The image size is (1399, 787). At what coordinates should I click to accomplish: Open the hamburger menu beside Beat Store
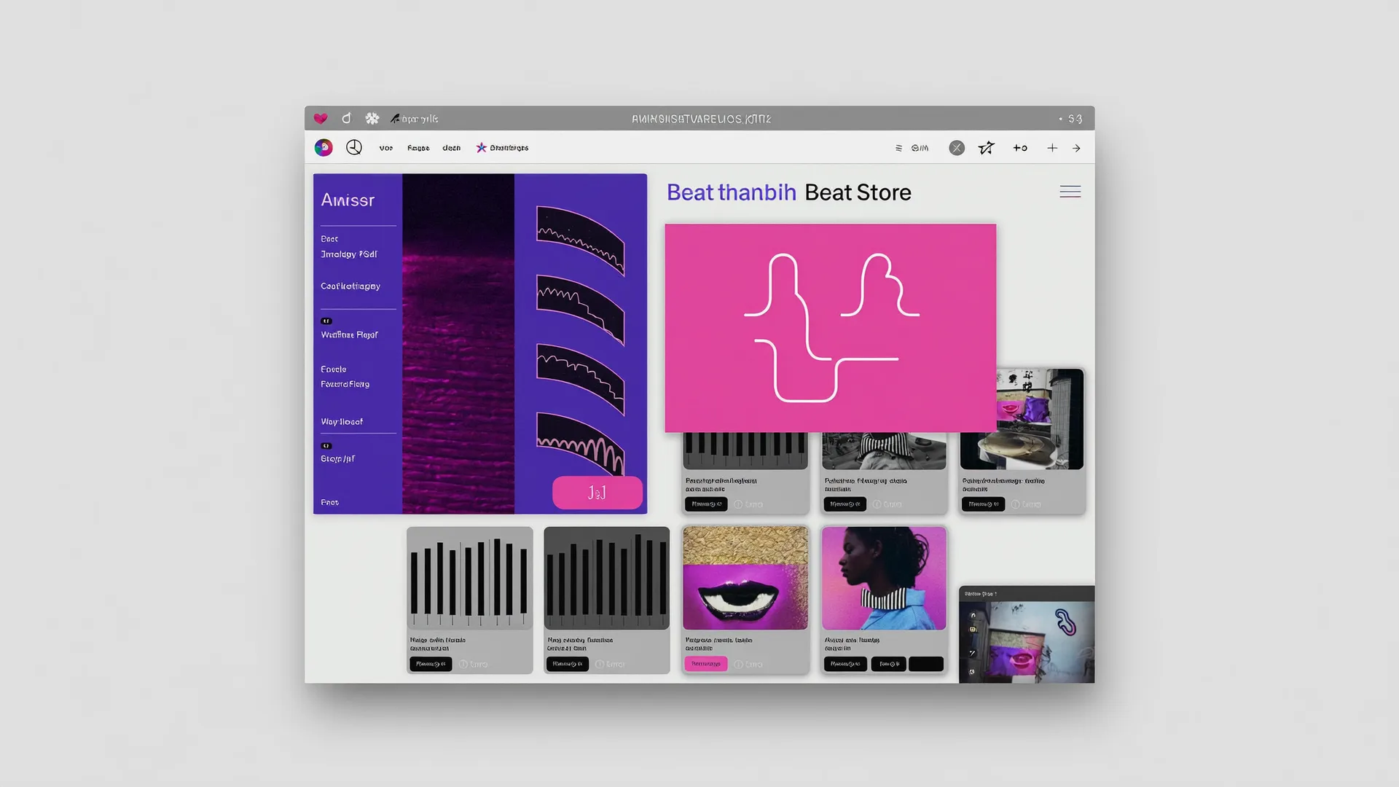point(1070,192)
